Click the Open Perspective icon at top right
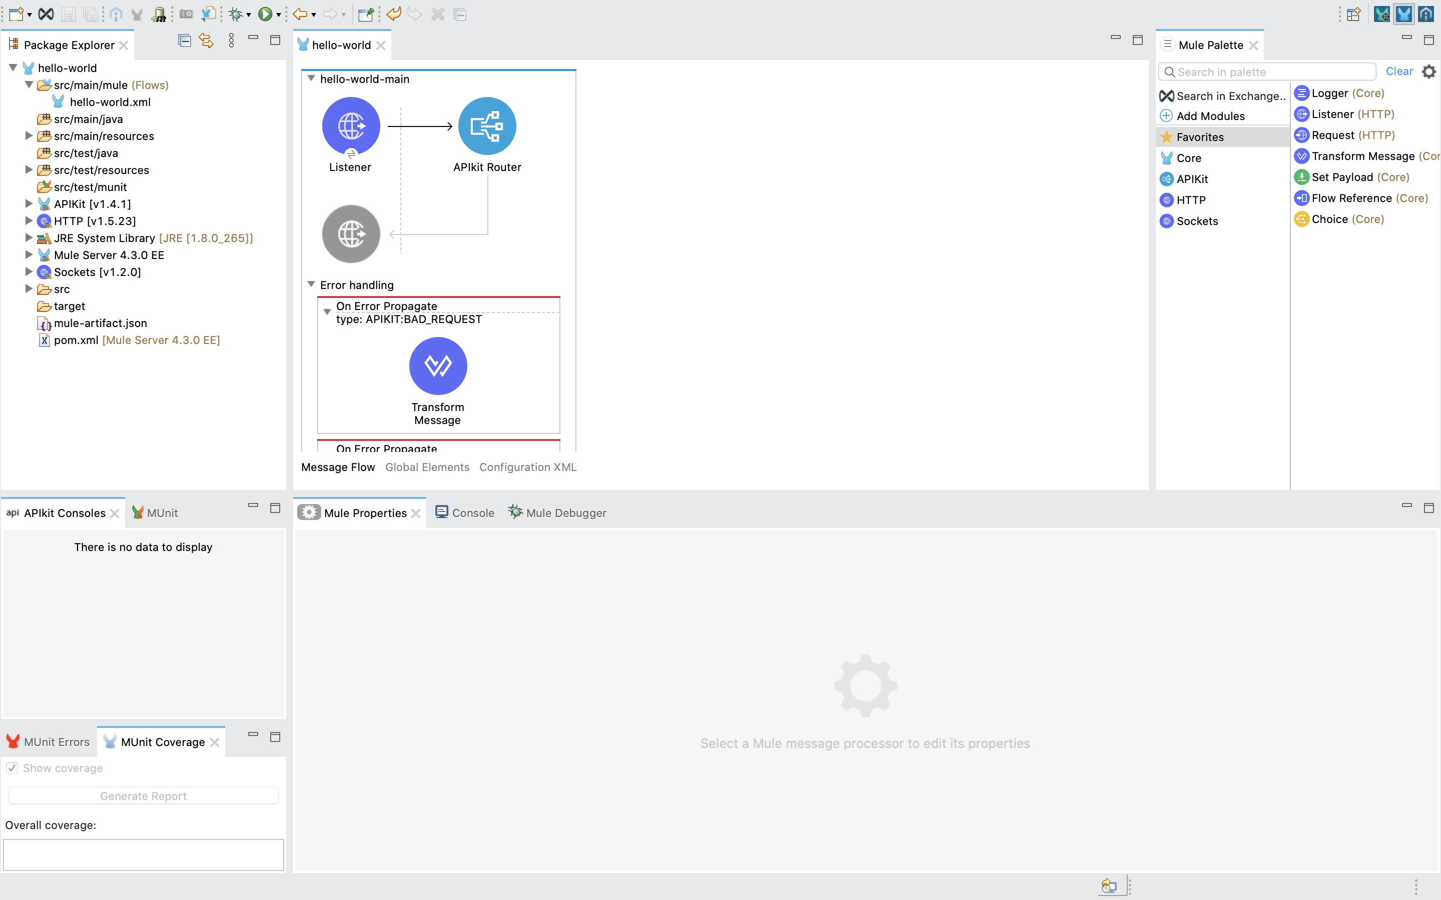 [x=1353, y=13]
